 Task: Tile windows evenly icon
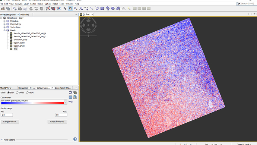(144, 8)
